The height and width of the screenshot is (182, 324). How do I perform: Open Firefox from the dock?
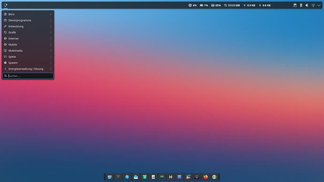point(205,177)
